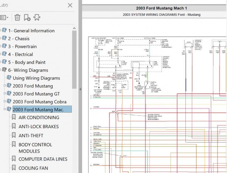The height and width of the screenshot is (173, 227).
Task: Open Using Wiring Diagrams bookmark
Action: (x=36, y=78)
